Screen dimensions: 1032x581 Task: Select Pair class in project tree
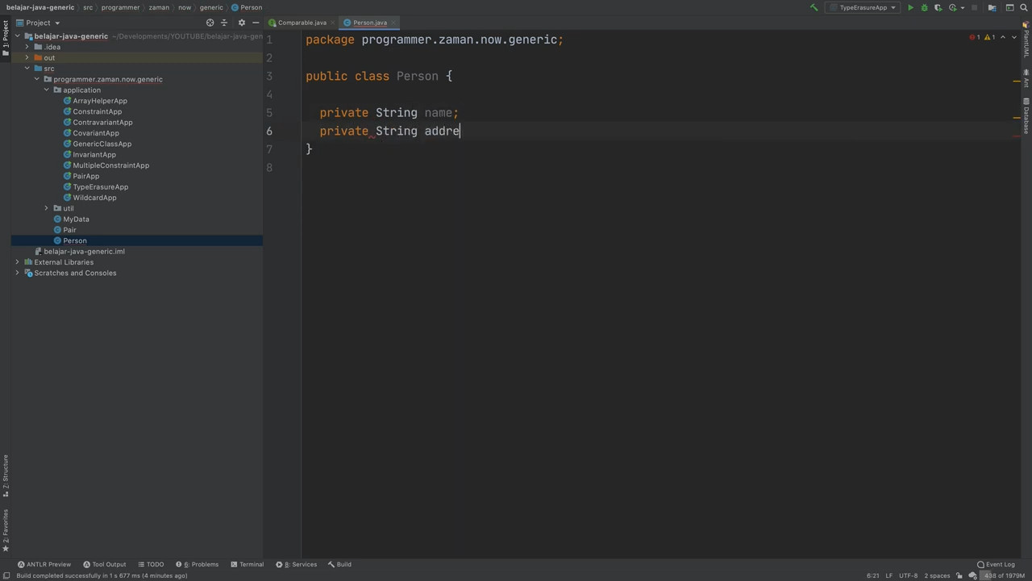click(69, 230)
